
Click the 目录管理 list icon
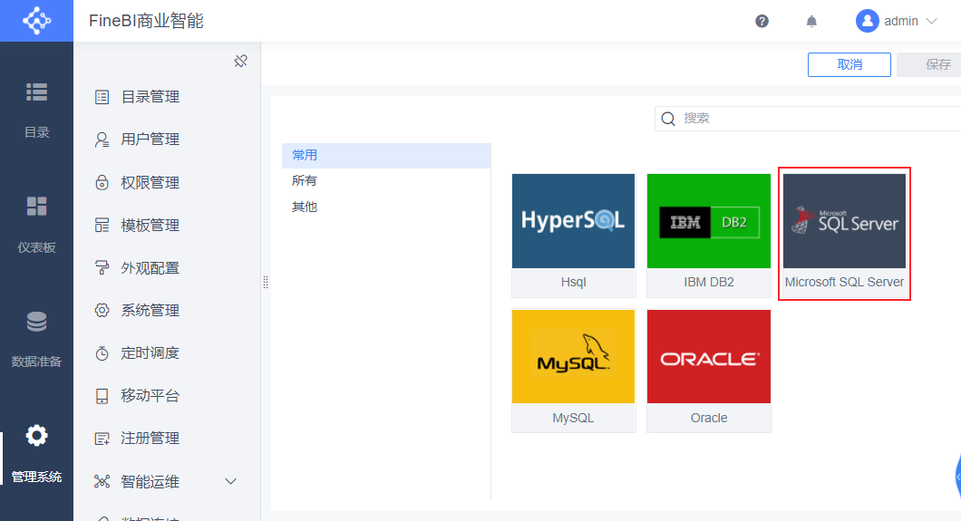tap(102, 97)
